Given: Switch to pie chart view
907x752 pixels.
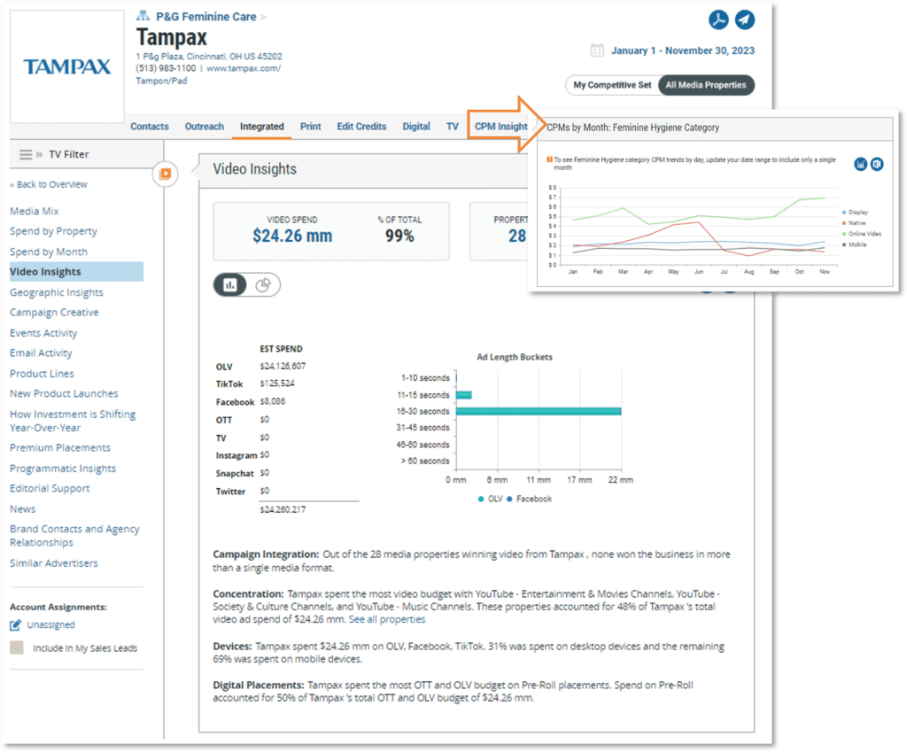Looking at the screenshot, I should (x=263, y=284).
